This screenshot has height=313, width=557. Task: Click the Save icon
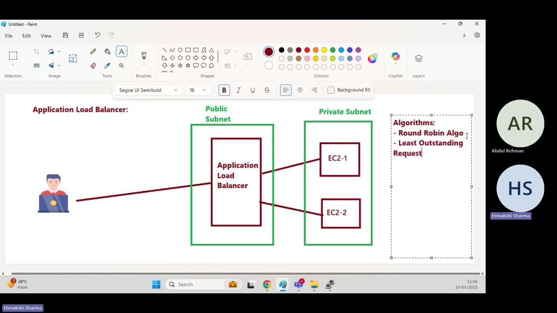(x=65, y=35)
